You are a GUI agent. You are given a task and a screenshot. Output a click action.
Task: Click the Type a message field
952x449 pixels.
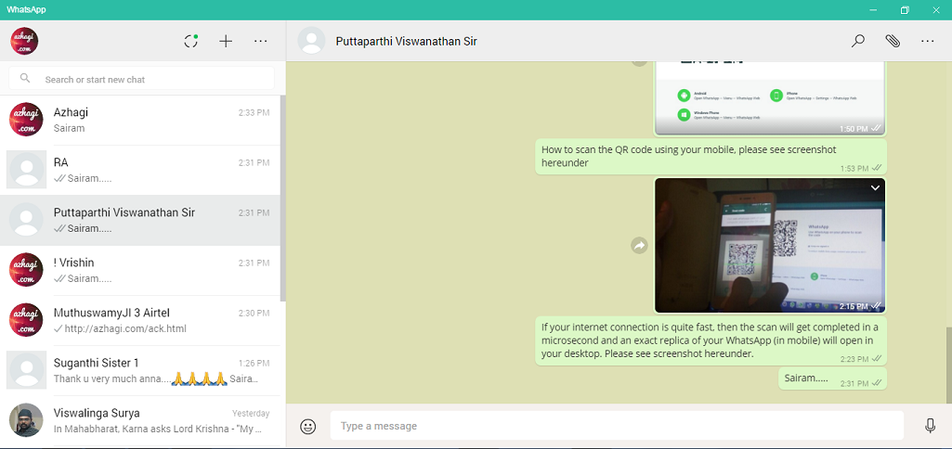point(617,426)
